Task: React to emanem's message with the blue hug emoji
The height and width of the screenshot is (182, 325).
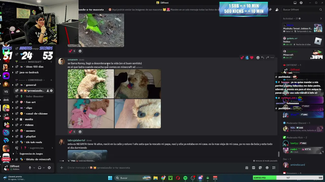Action: (247, 58)
